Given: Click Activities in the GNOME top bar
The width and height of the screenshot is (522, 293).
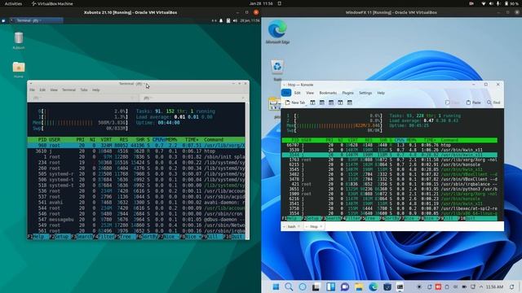Looking at the screenshot, I should 13,3.
